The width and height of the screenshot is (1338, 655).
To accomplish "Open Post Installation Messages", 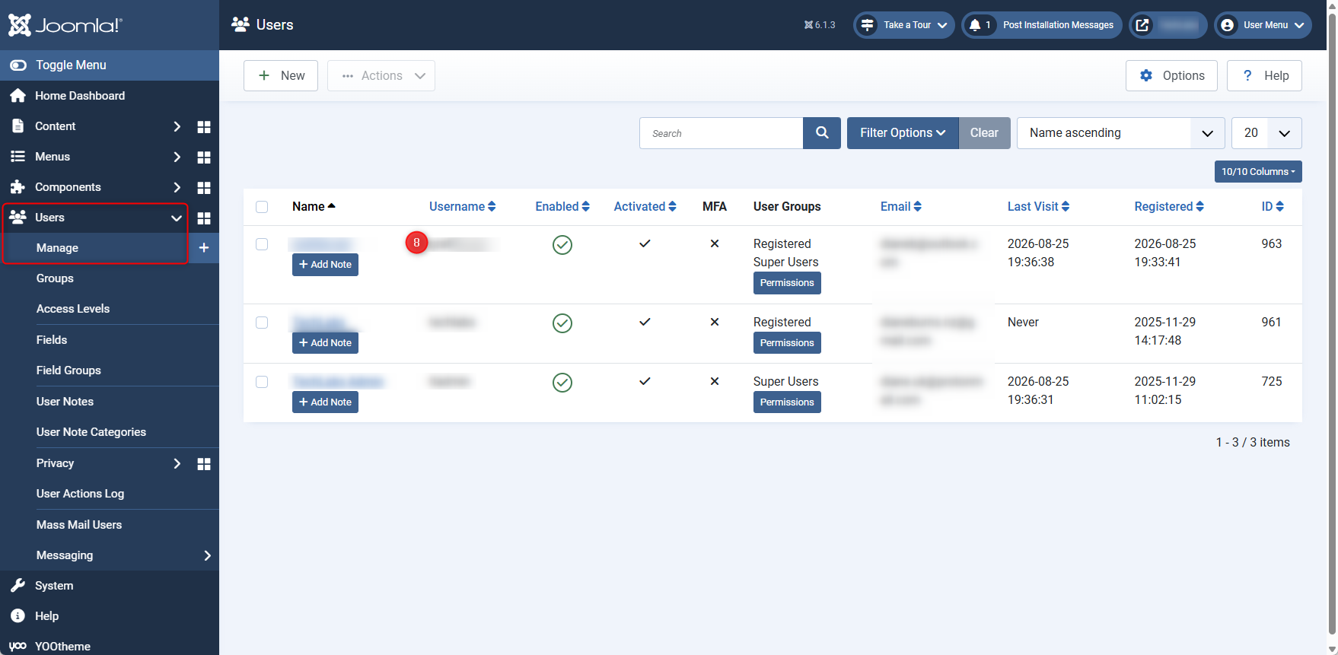I will 1042,25.
